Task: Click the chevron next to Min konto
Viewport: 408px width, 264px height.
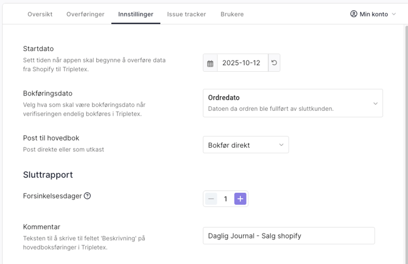Action: (394, 14)
